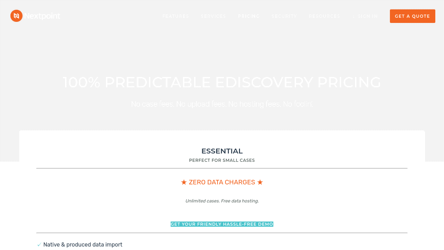Open the Security nav item
The height and width of the screenshot is (250, 444).
tap(284, 16)
